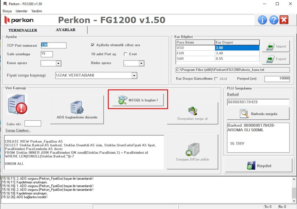Click the Sorgu Cümlesi SQL text area
The height and width of the screenshot is (209, 297).
pyautogui.click(x=84, y=152)
